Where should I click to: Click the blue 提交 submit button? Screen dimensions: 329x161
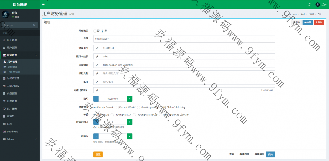tap(270, 154)
